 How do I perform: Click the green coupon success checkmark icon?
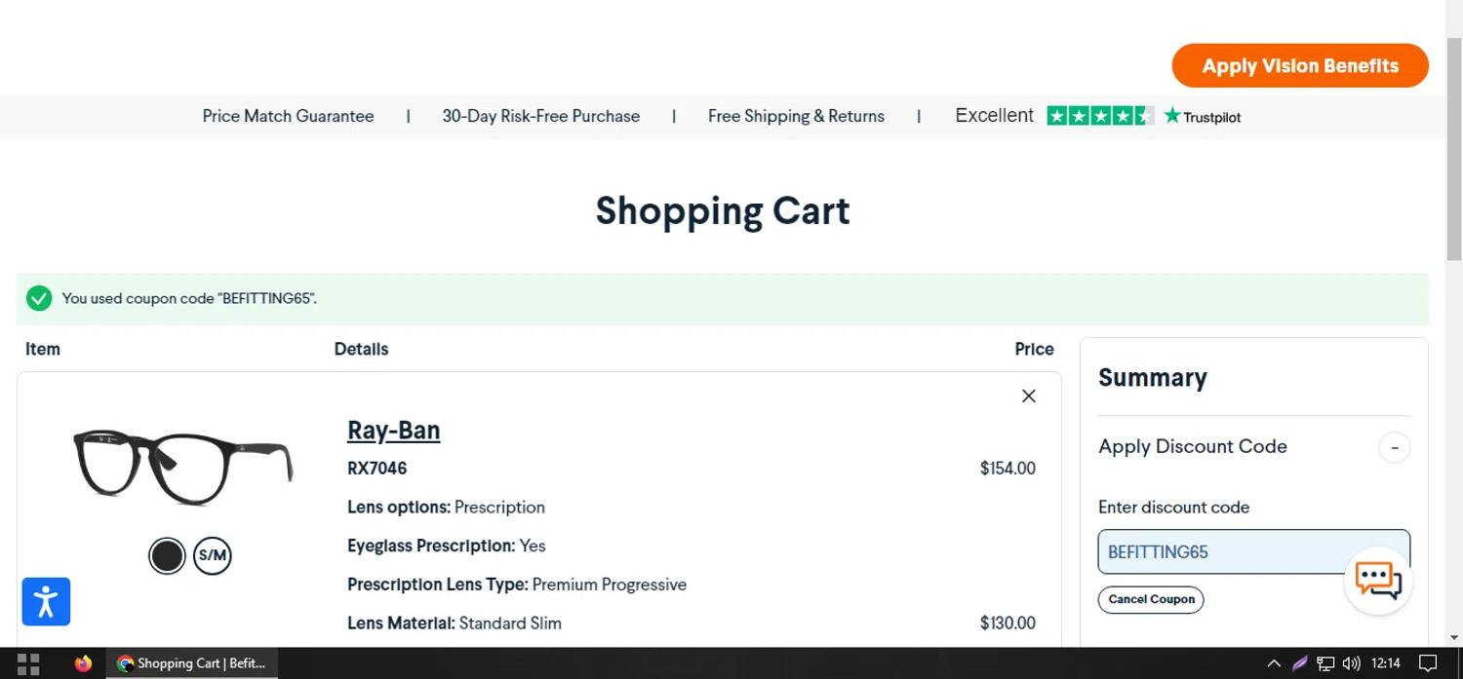click(39, 298)
